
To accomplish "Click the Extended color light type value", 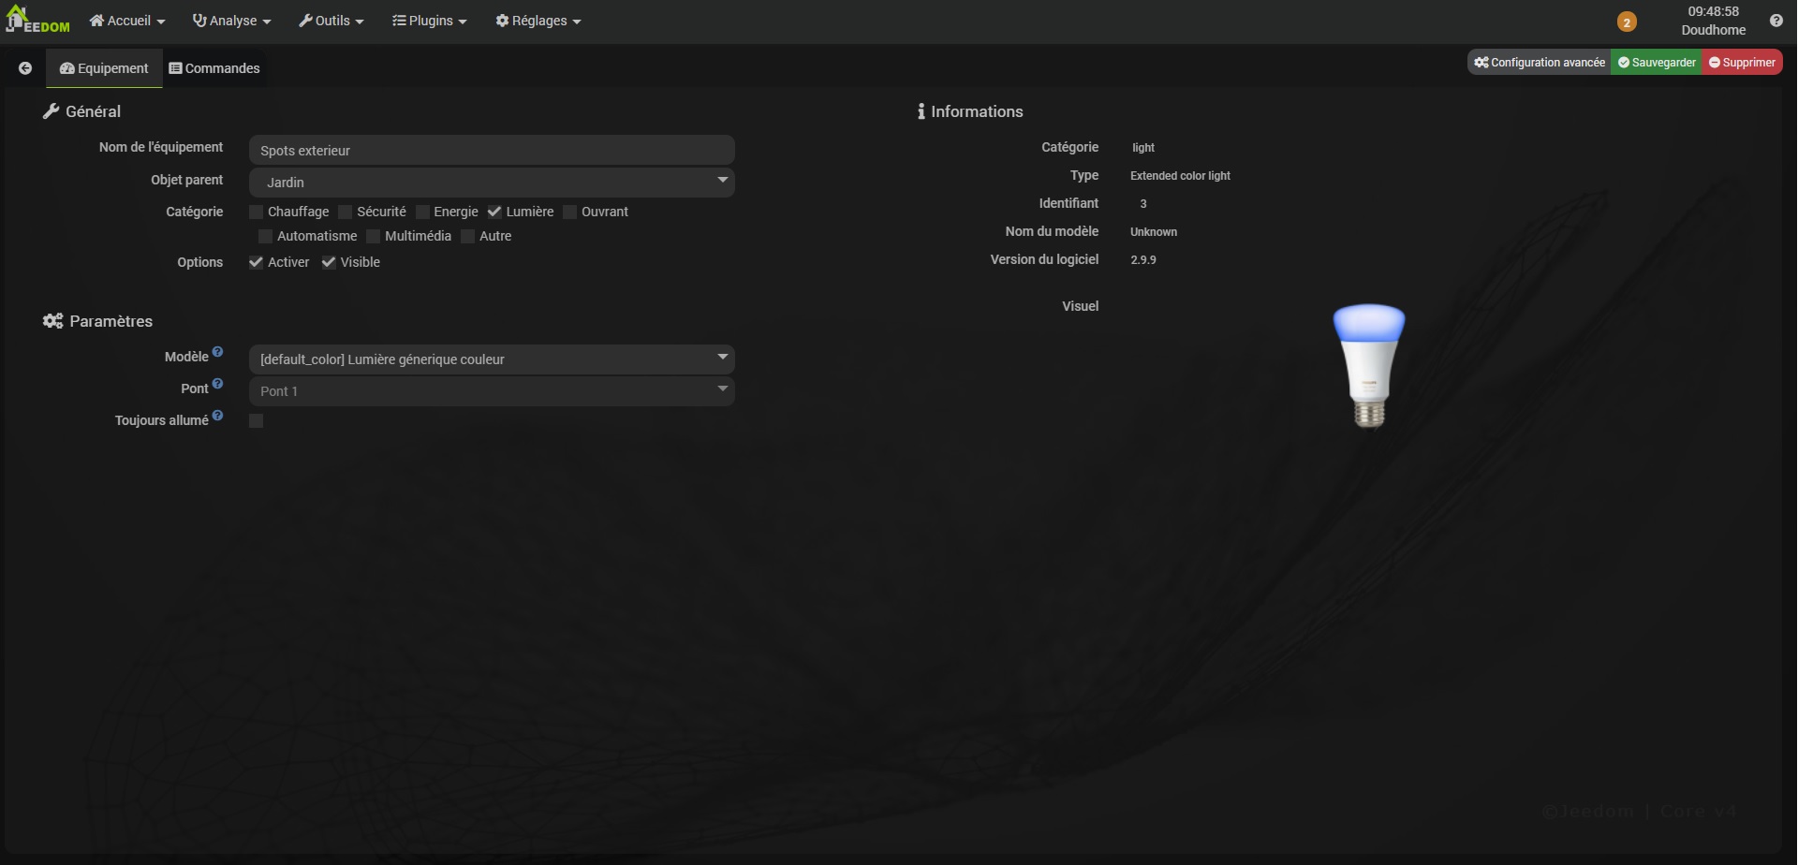I will coord(1180,176).
